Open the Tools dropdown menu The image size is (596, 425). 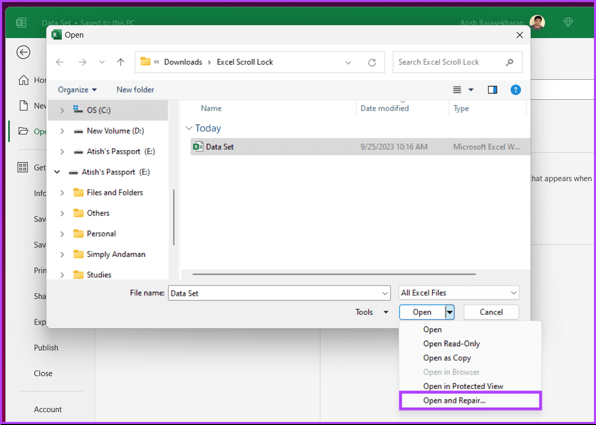(371, 312)
